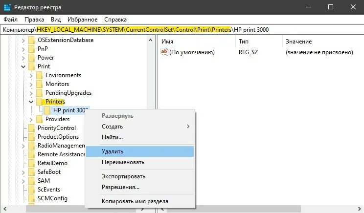This screenshot has width=364, height=213.
Task: Click the SAM folder icon
Action: tap(32, 181)
